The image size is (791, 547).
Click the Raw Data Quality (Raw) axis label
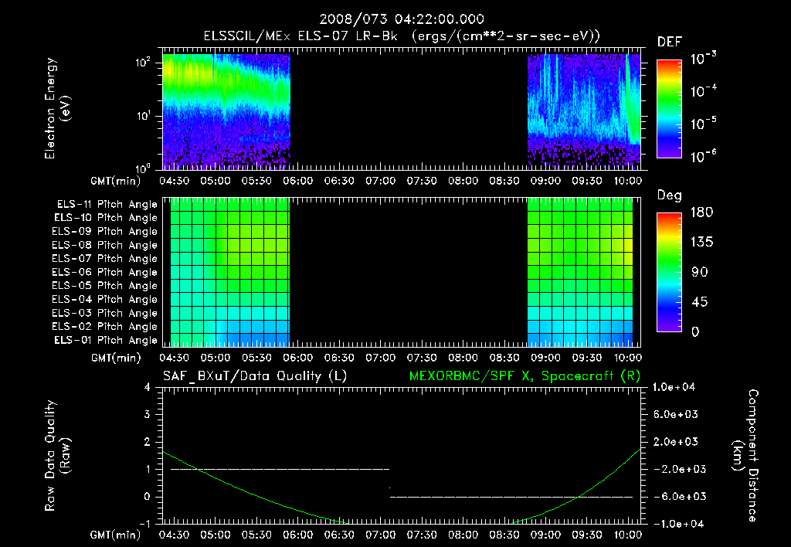click(57, 456)
